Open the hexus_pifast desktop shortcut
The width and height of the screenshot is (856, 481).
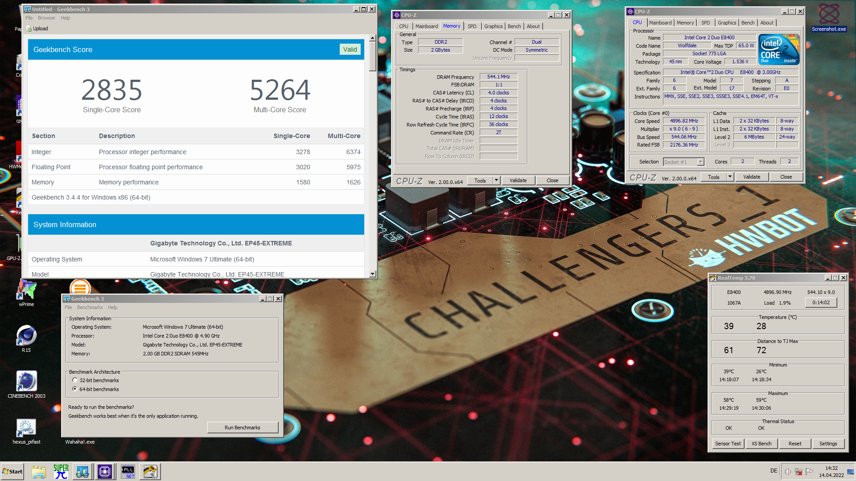(x=26, y=430)
